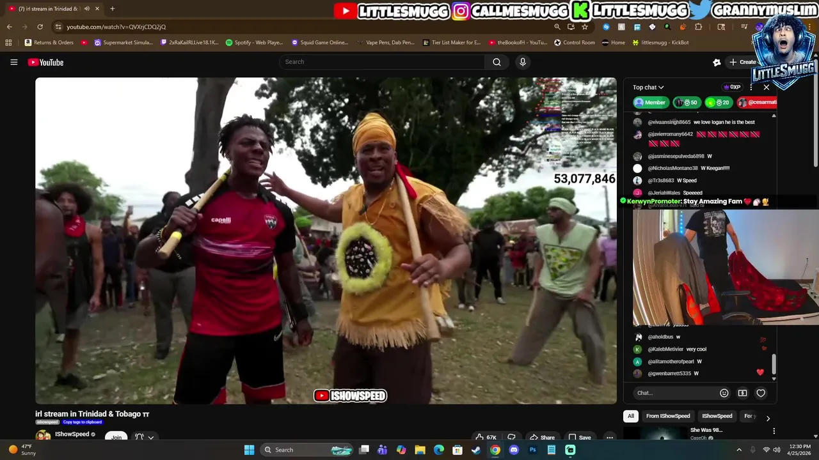Share the video

point(542,438)
